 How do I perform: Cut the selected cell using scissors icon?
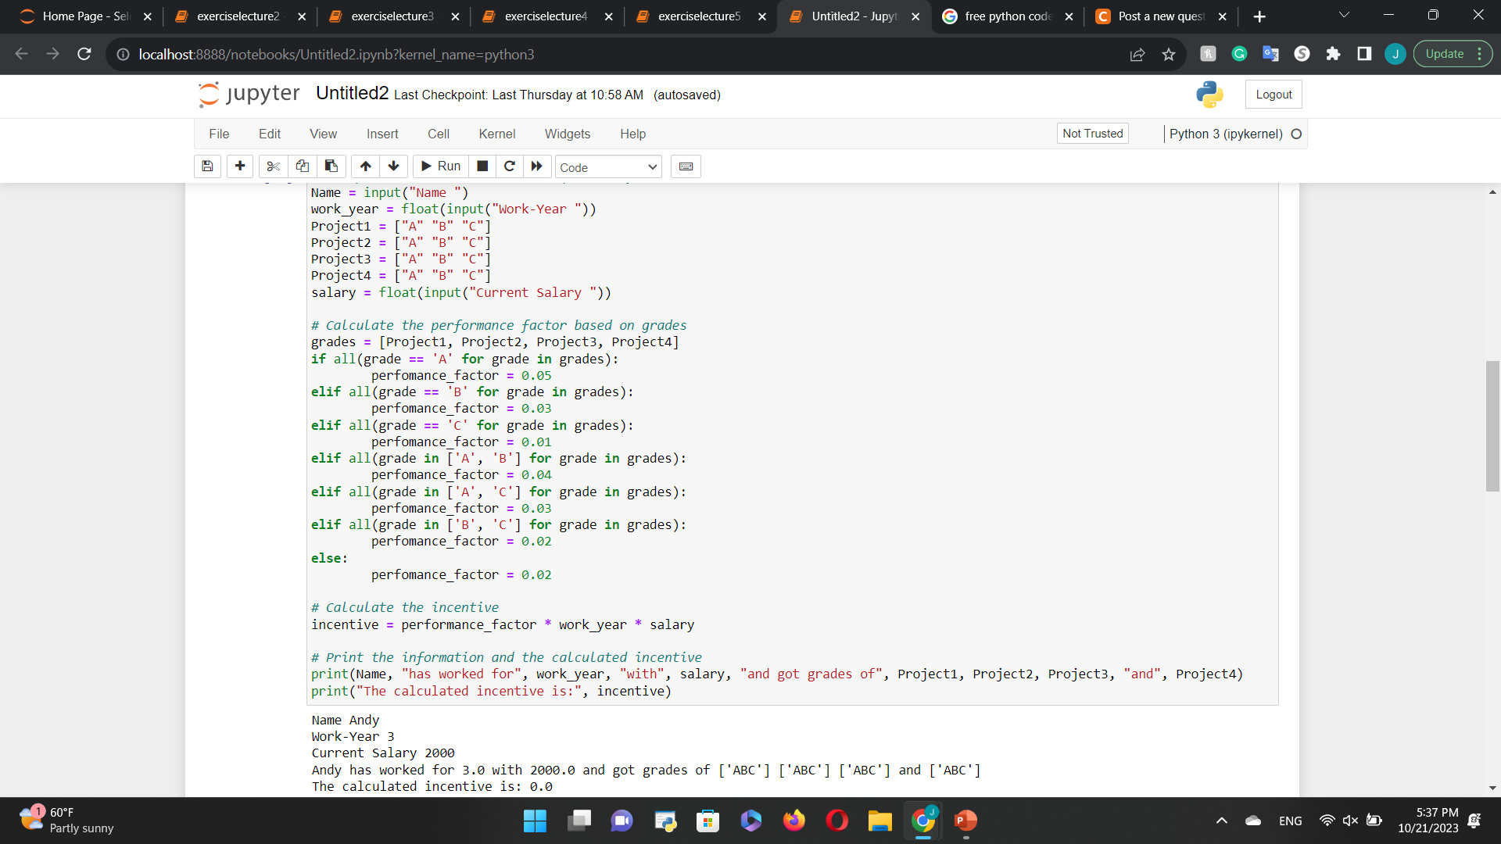click(x=272, y=166)
